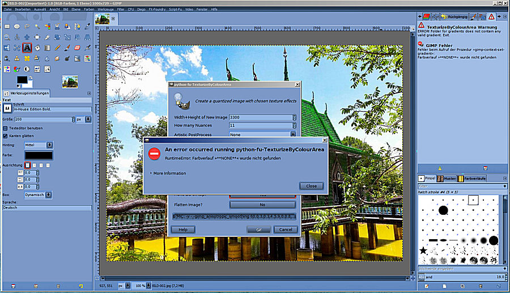Select the Flip tool
The height and width of the screenshot is (293, 510).
click(x=7, y=48)
